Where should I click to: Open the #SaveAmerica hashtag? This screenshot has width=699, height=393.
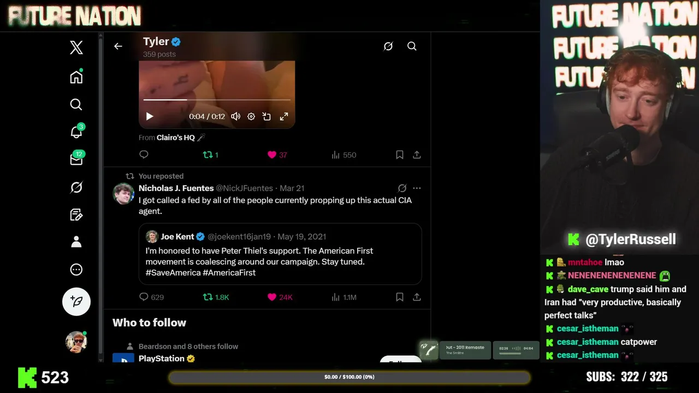(x=173, y=272)
